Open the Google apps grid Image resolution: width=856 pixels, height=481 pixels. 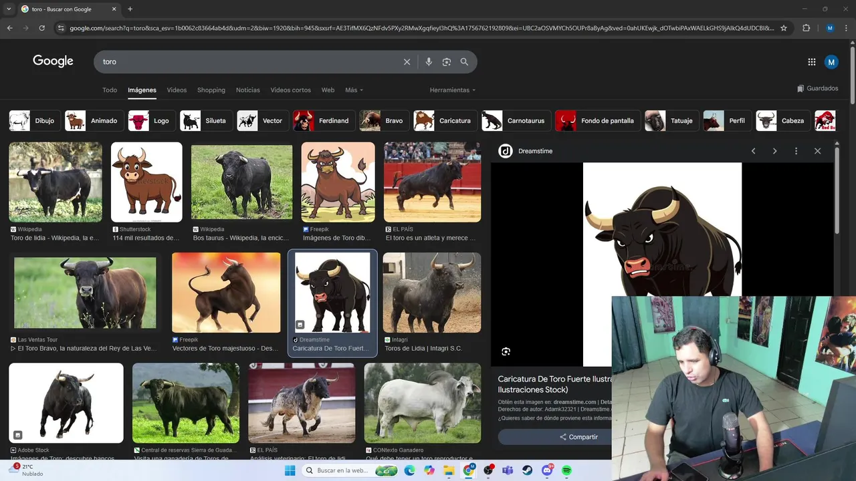[x=811, y=61]
